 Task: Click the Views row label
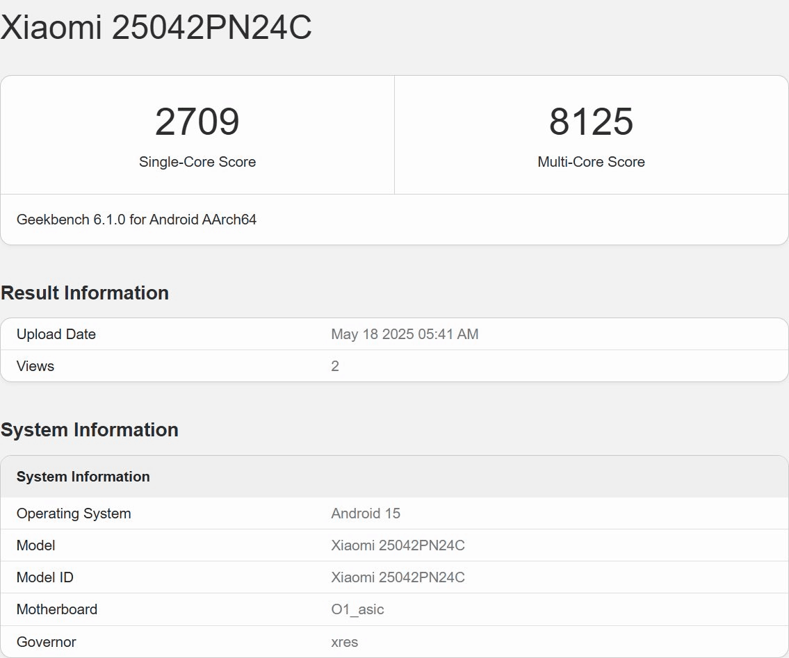[35, 366]
